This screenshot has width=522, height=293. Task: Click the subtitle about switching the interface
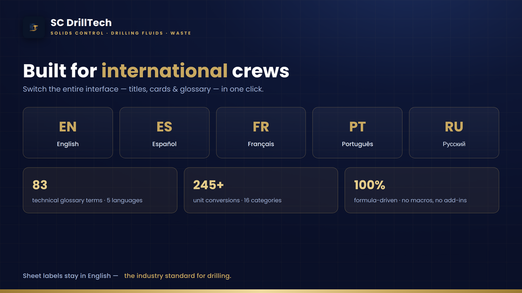[x=143, y=89]
